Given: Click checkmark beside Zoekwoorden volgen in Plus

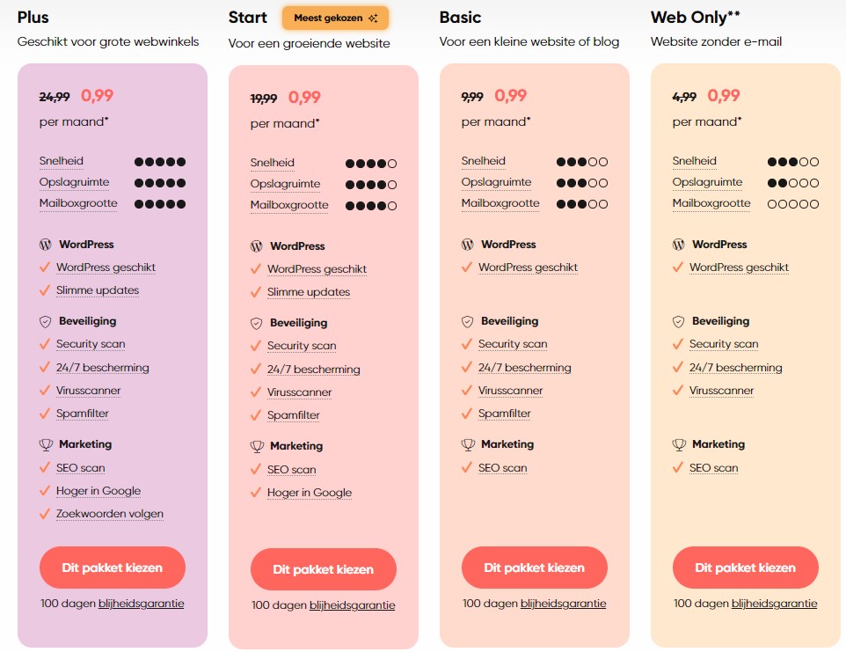Looking at the screenshot, I should [x=45, y=514].
